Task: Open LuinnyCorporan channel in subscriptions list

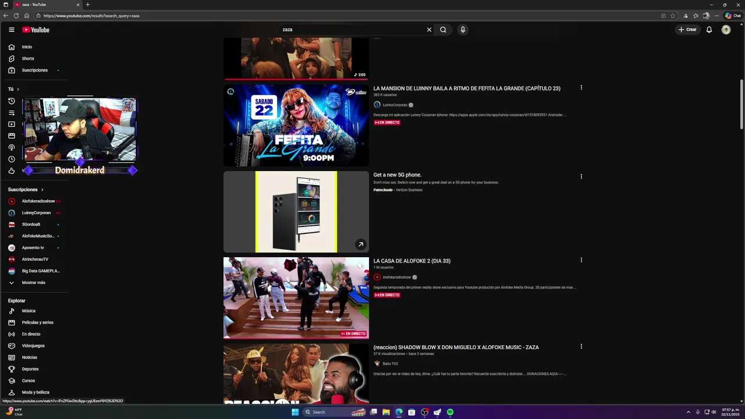Action: tap(35, 212)
